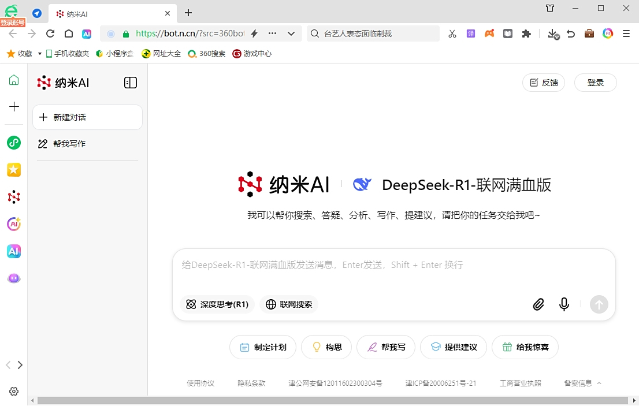Screen dimensions: 639x406
Task: Open the browser hamburger menu
Action: click(x=626, y=33)
